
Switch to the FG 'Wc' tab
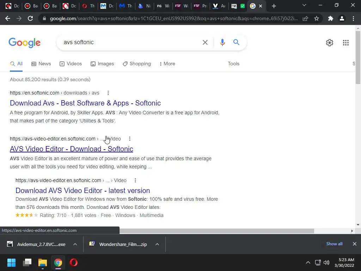coord(163,6)
